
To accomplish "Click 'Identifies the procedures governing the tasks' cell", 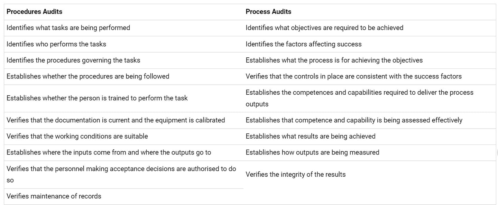I will (123, 60).
